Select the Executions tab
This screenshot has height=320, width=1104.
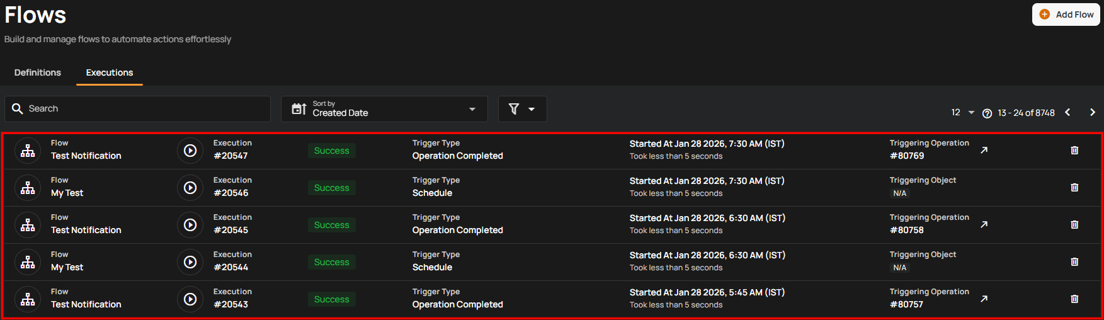(x=110, y=72)
